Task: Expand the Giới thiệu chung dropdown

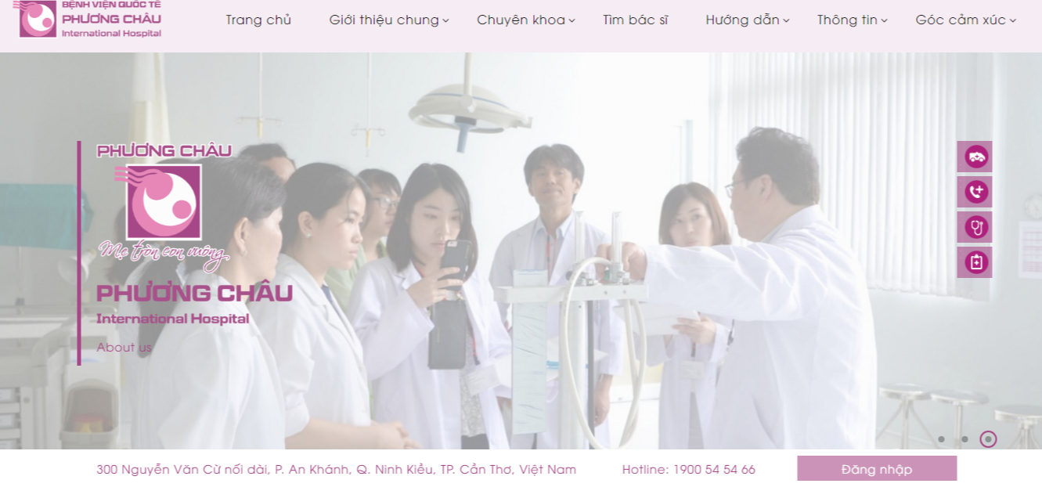Action: tap(389, 20)
